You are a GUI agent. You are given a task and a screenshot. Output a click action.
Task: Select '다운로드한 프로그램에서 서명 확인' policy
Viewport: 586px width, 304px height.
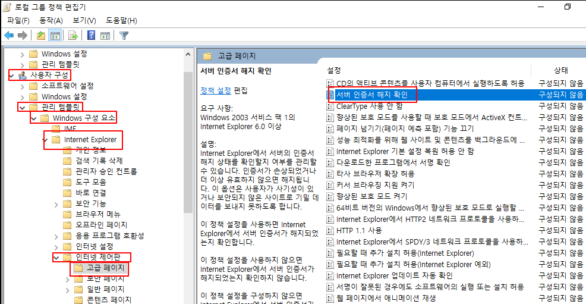click(393, 162)
